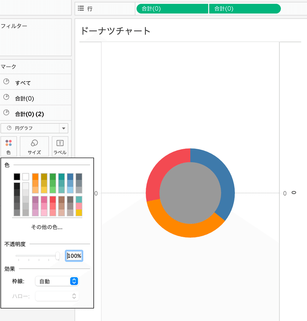Choose the orange color swatch
This screenshot has width=307, height=321.
click(35, 177)
